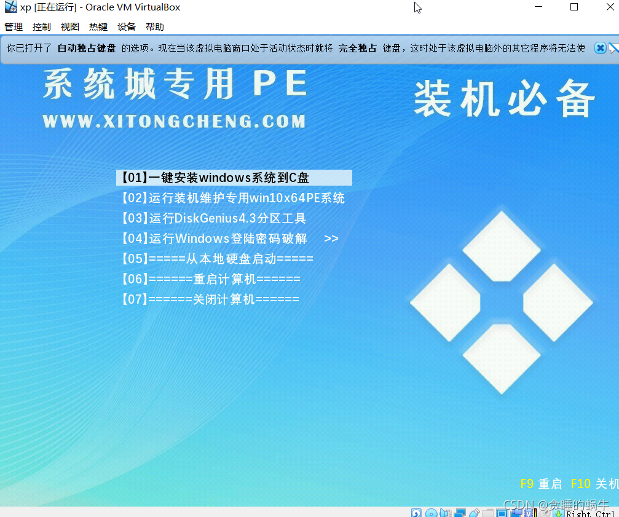619x517 pixels.
Task: Dismiss the keyboard capture notification bar
Action: (600, 48)
